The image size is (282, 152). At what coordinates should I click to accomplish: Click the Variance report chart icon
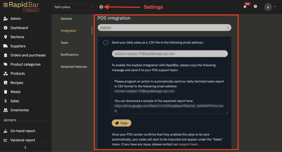(6, 140)
